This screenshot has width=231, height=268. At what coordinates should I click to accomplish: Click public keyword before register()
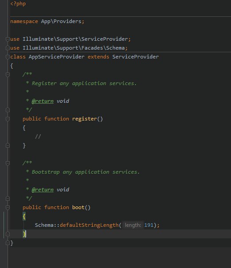coord(32,119)
